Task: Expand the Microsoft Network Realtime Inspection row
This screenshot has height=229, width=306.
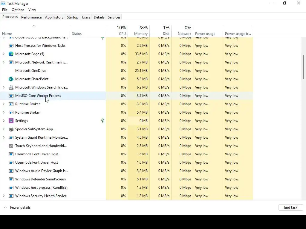Action: tap(4, 62)
